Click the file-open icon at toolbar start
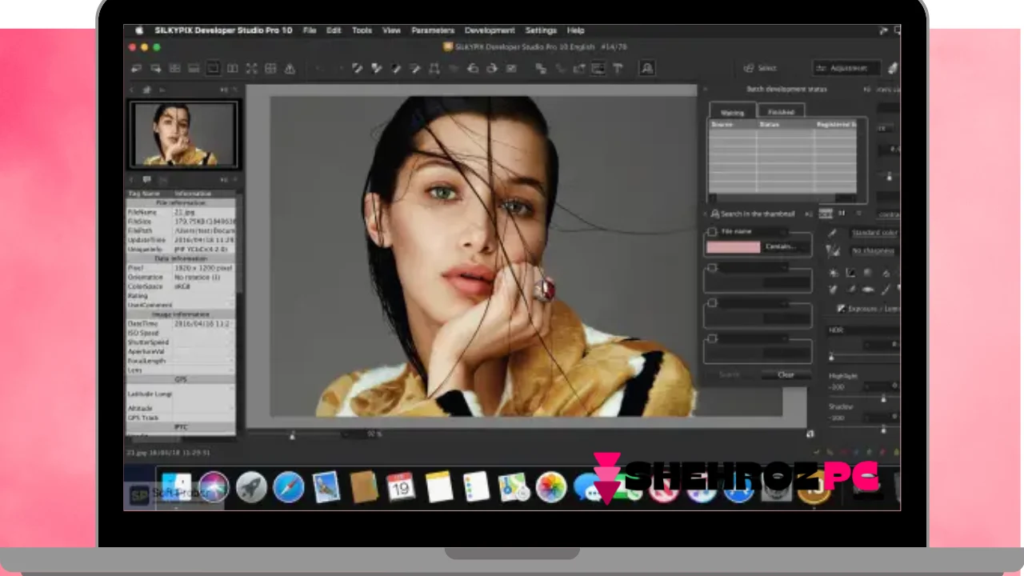The image size is (1024, 576). 137,69
